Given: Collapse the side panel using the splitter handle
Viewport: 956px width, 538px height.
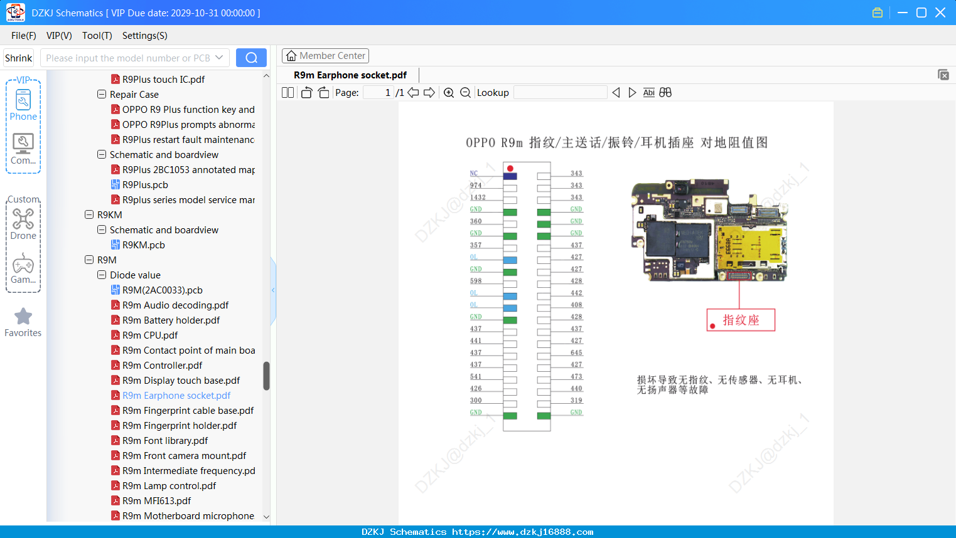Looking at the screenshot, I should point(273,290).
